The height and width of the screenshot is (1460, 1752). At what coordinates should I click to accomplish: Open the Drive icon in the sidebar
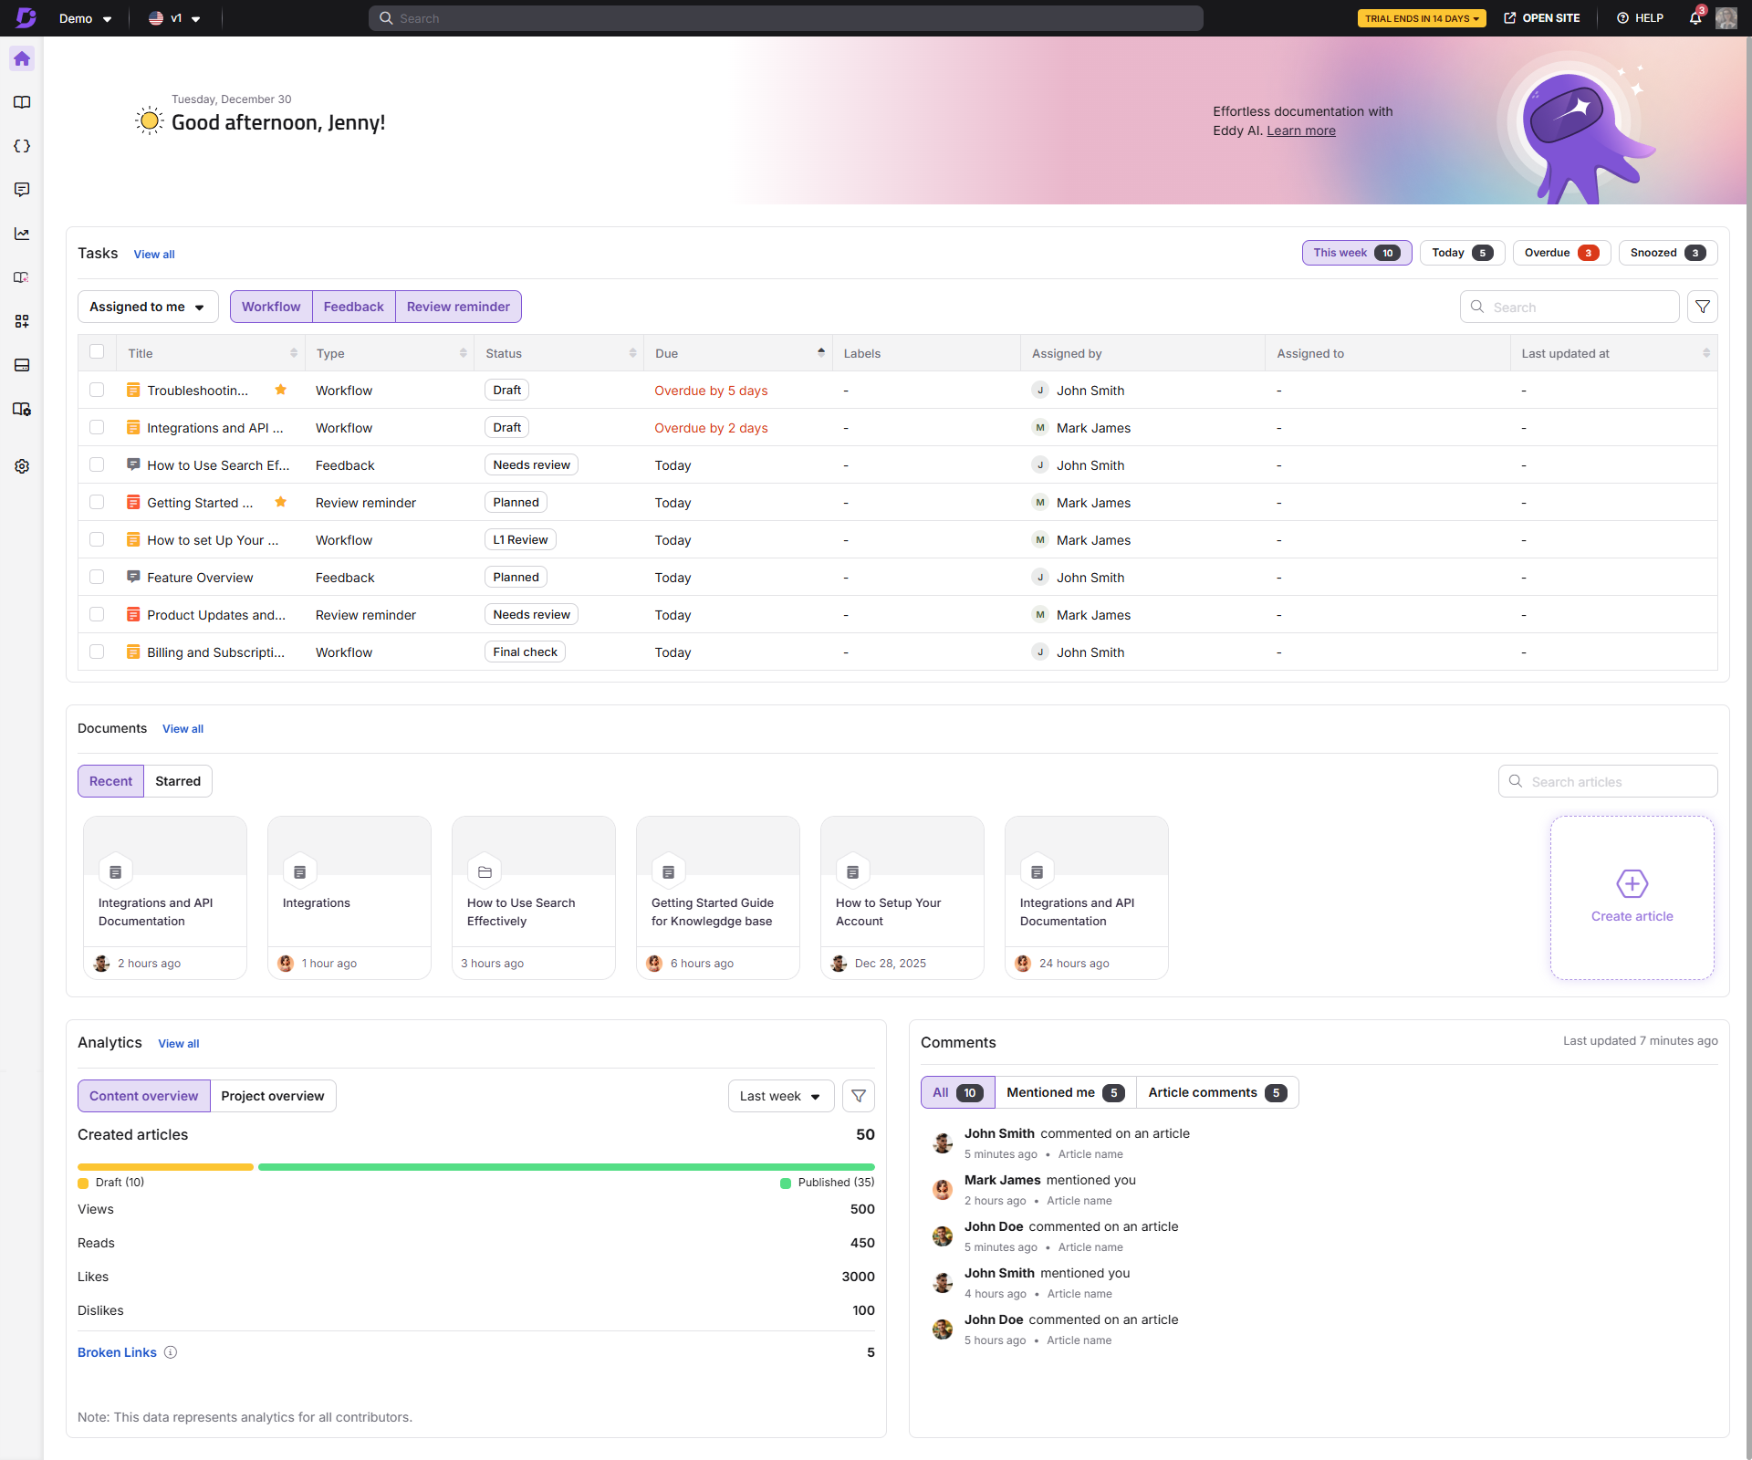click(22, 365)
